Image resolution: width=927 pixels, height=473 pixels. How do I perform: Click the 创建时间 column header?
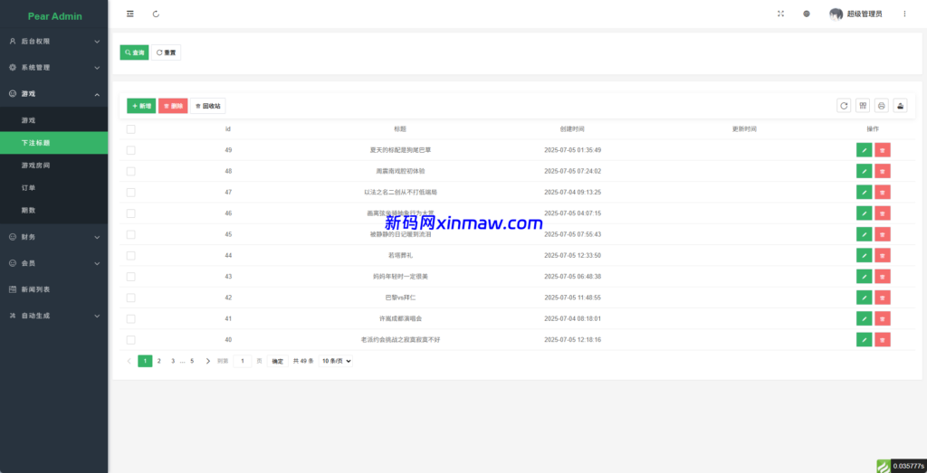pyautogui.click(x=572, y=128)
